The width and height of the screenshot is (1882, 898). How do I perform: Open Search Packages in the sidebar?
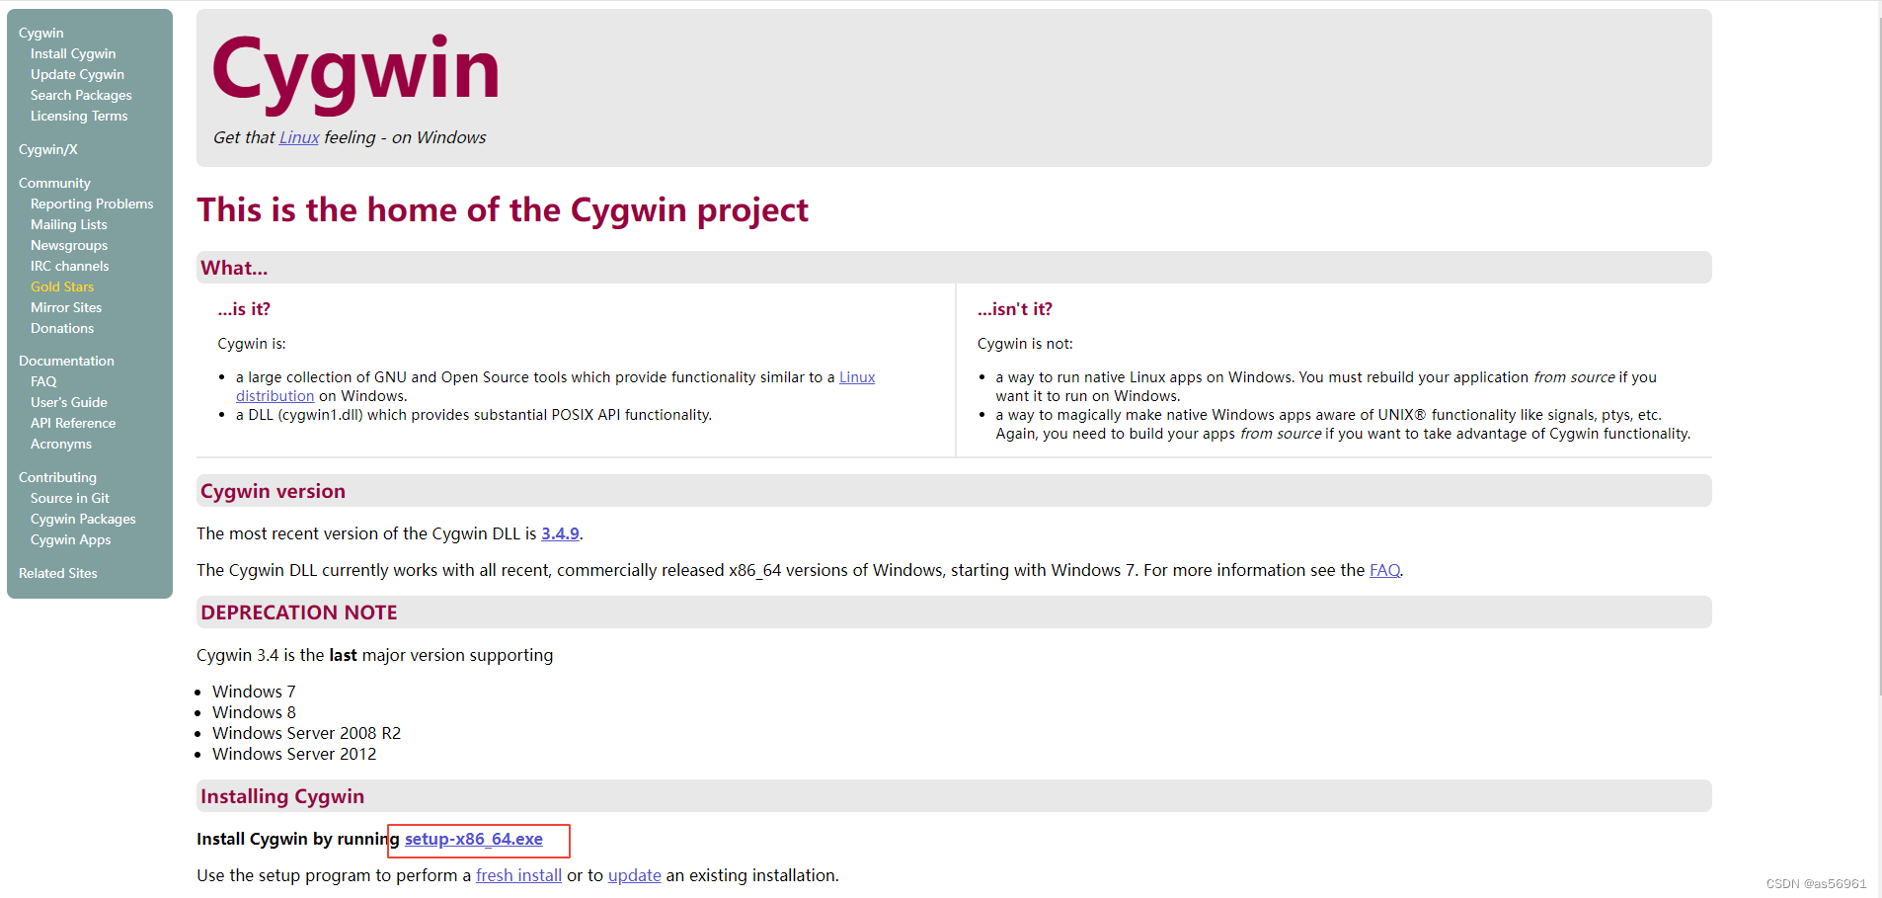click(x=80, y=95)
